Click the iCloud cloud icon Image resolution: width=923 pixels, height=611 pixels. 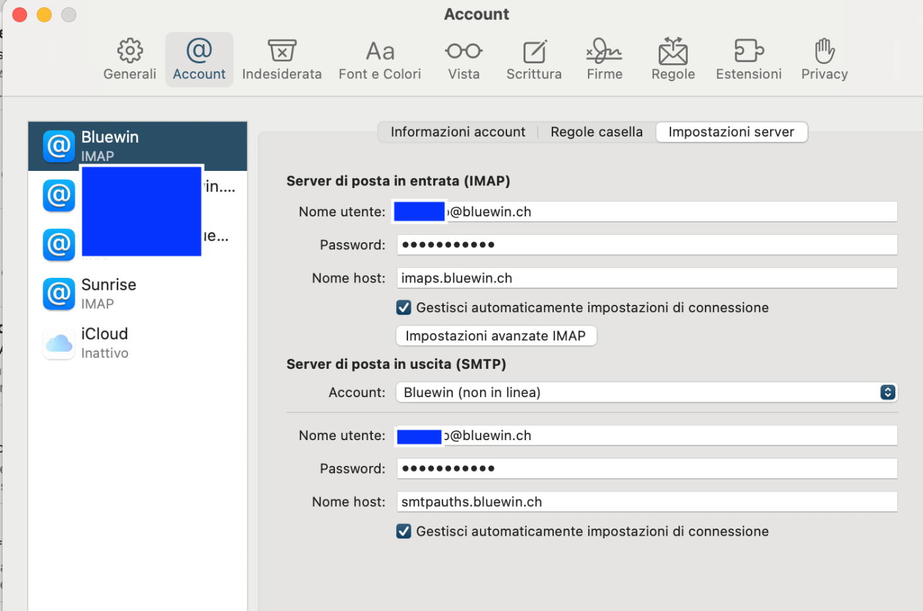[x=59, y=343]
